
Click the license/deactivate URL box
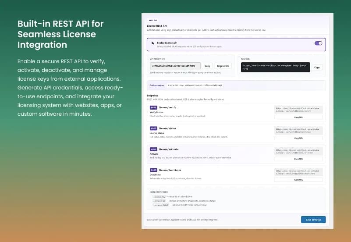(x=298, y=172)
